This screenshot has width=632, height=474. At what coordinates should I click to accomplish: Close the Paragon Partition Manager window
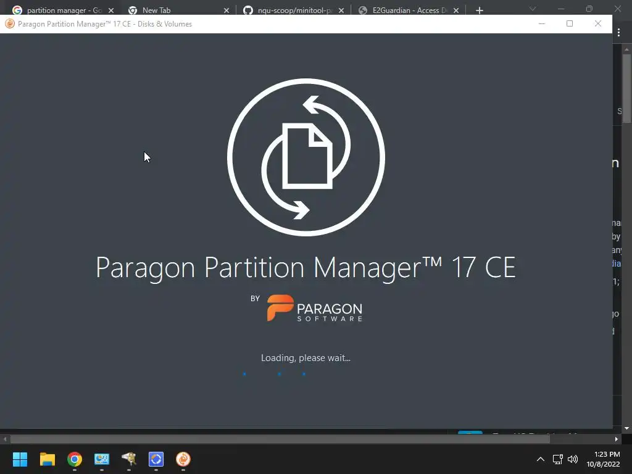point(597,24)
